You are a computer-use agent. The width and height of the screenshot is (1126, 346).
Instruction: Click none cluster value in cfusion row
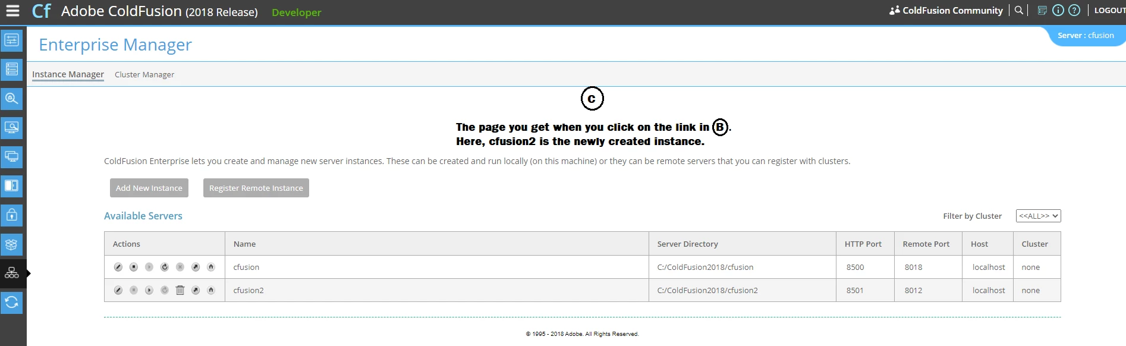point(1030,267)
